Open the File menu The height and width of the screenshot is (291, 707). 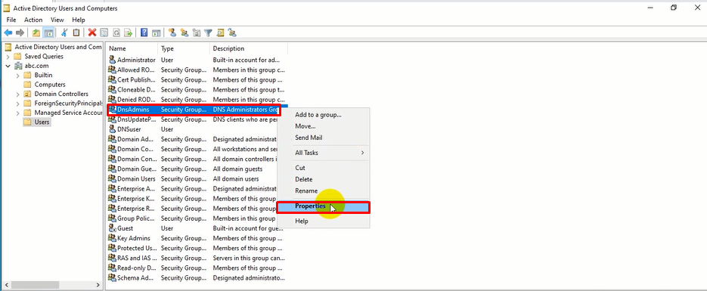pos(11,20)
